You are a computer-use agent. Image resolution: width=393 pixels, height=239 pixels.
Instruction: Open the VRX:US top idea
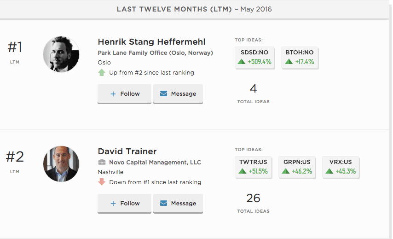pyautogui.click(x=341, y=167)
